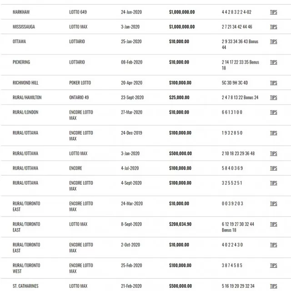Viewport: 291px width, 291px height.
Task: Click TIPS link in the Ottawa Lottario row
Action: tap(273, 41)
